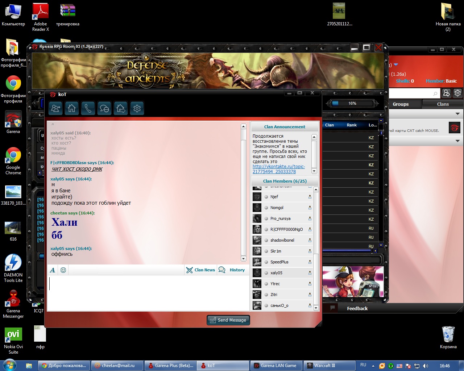Screen dimensions: 464x371
Task: Open Garena desktop shortcut
Action: (13, 122)
